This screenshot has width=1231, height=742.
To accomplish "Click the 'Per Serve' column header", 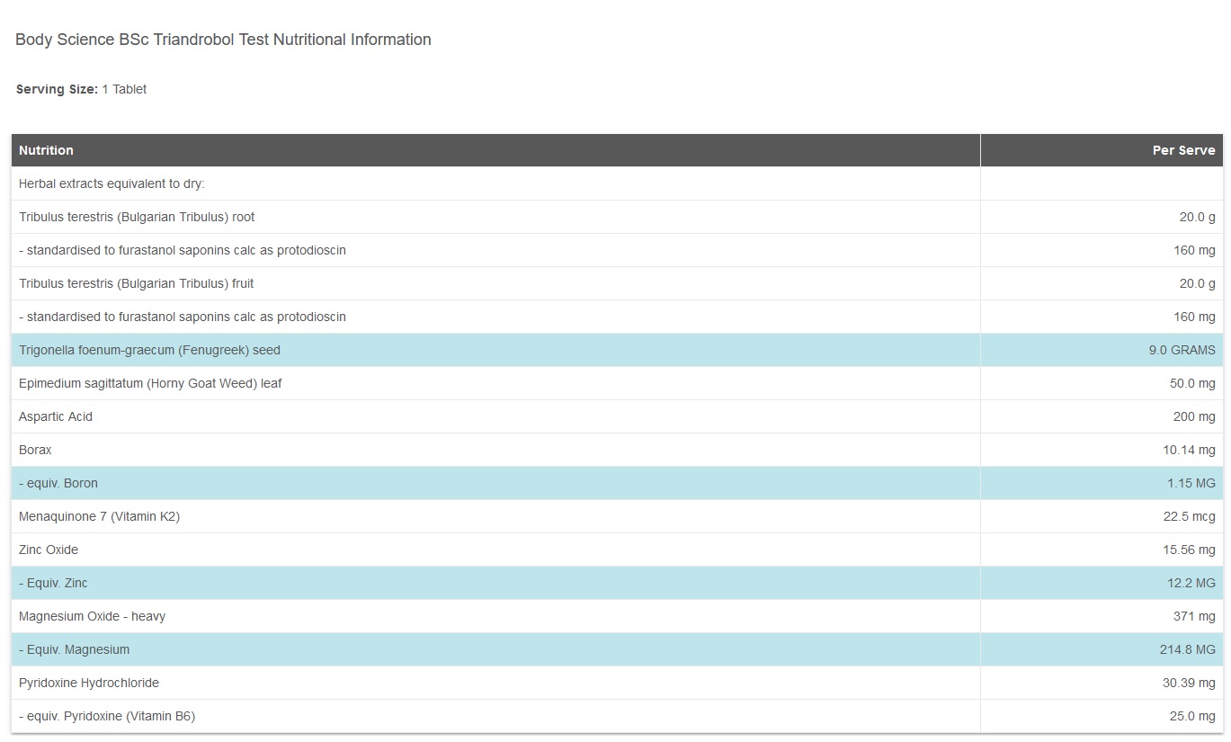I will point(1102,150).
